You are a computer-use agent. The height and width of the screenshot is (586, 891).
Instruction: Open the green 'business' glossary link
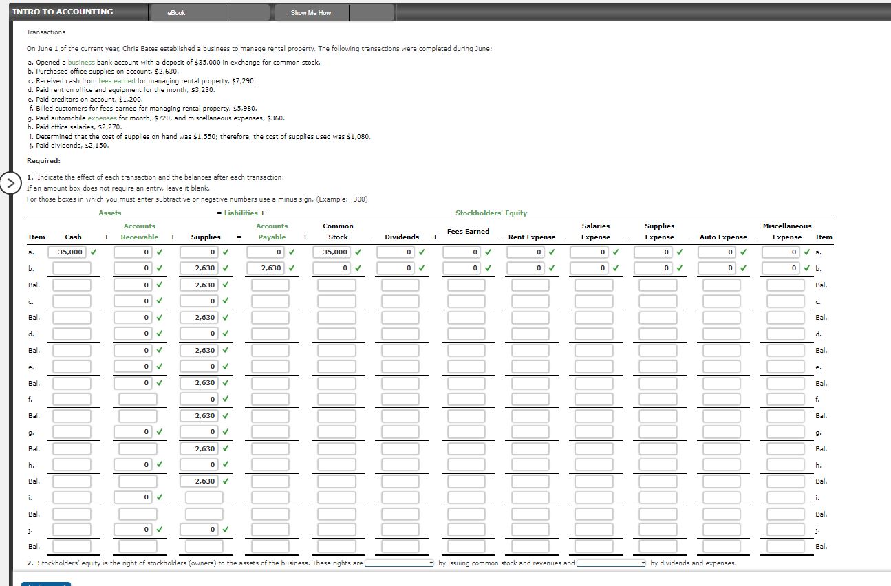[81, 62]
